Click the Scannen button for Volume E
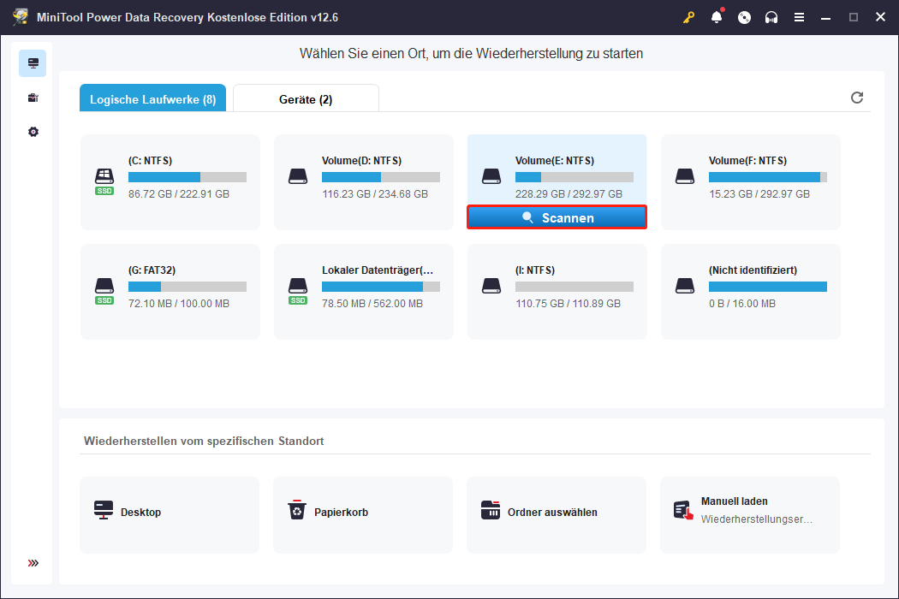Image resolution: width=899 pixels, height=599 pixels. pos(557,217)
